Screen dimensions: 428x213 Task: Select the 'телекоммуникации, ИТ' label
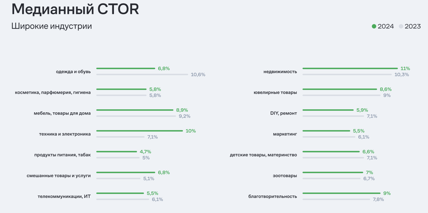[64, 196]
